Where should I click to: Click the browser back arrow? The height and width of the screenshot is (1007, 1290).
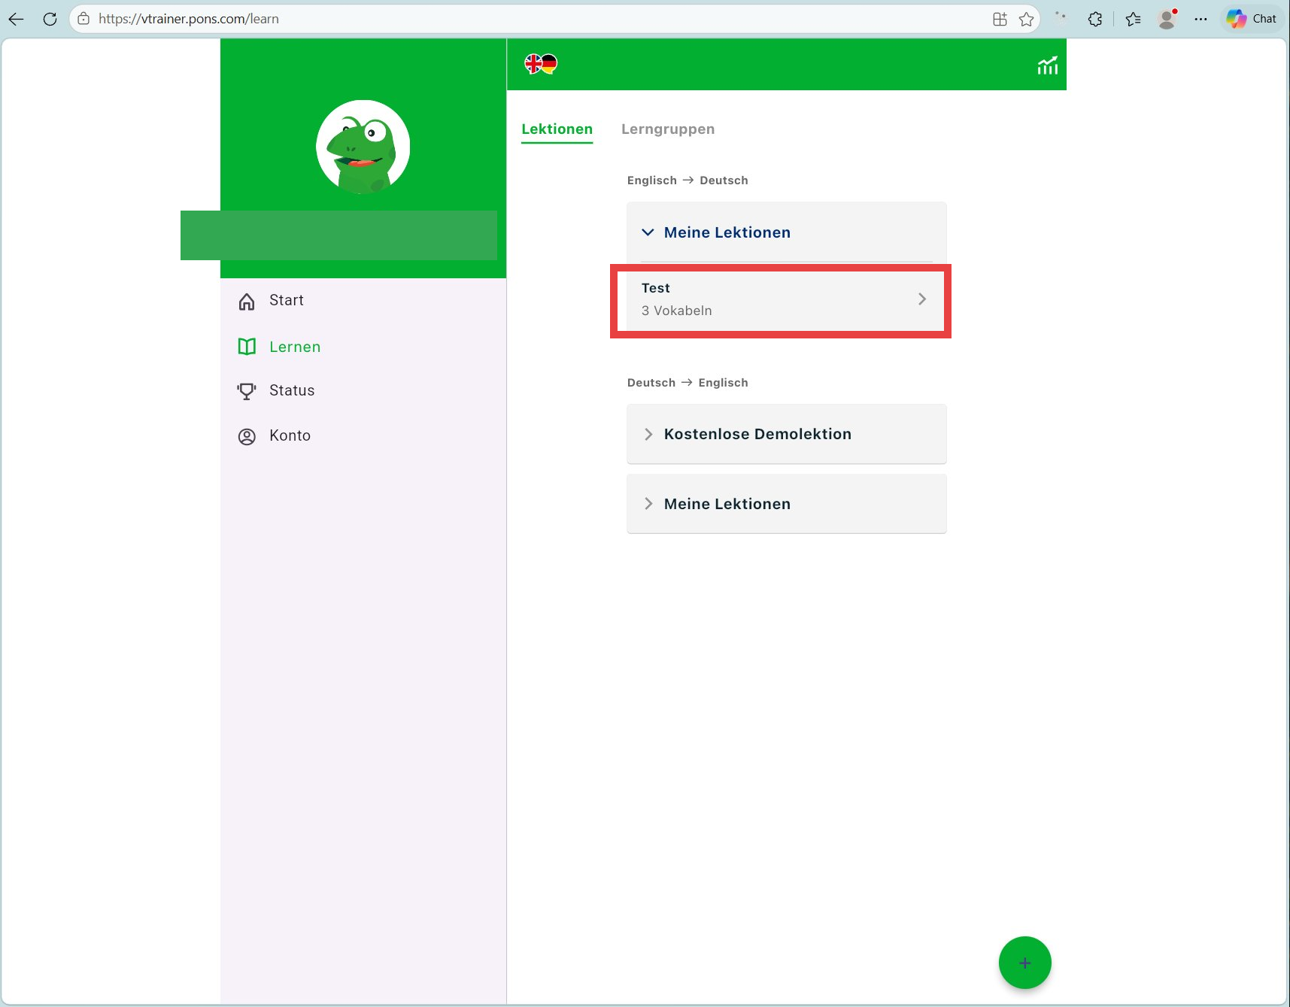16,19
